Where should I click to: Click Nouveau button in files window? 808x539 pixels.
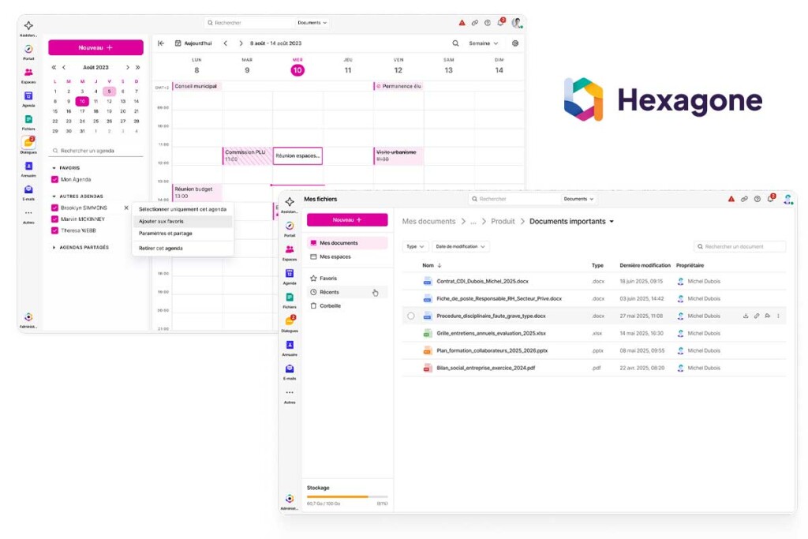pos(347,219)
